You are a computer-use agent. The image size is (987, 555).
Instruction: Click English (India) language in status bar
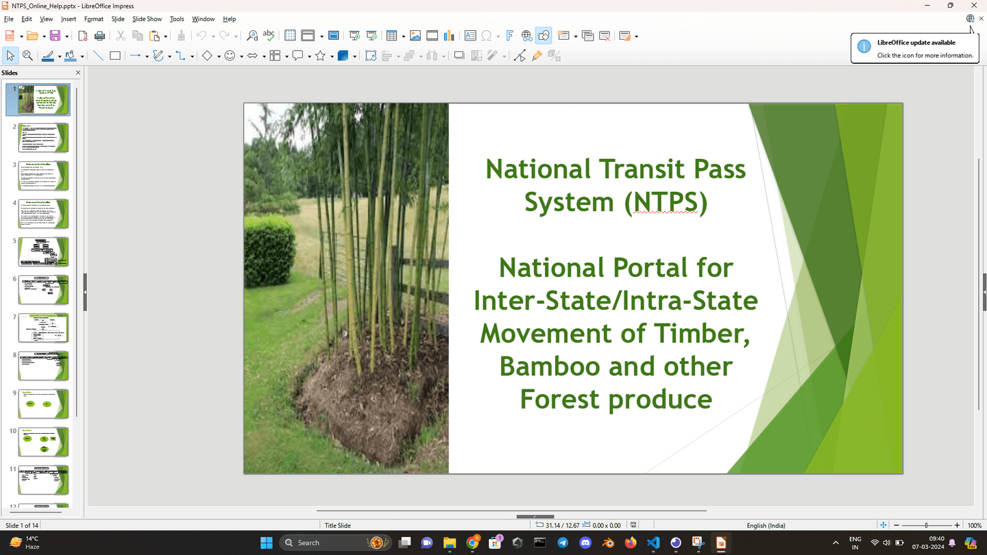point(766,526)
